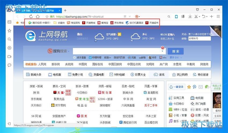Go to the browser home page icon
This screenshot has width=228, height=133.
pos(38,16)
